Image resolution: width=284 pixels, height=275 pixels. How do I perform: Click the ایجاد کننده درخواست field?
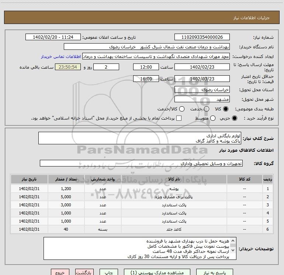tap(156, 56)
